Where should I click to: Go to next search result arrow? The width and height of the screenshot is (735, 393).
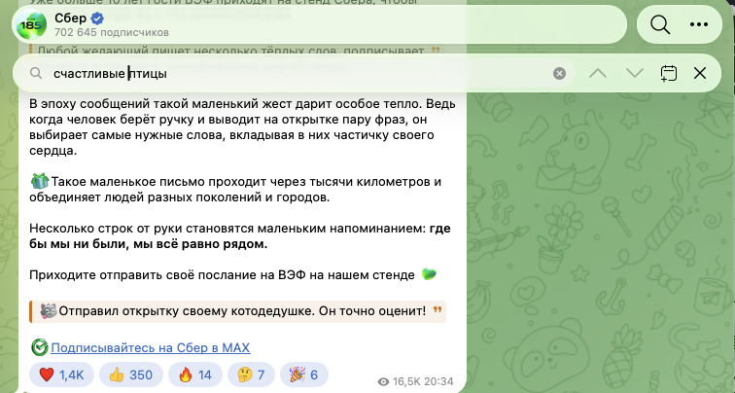(x=634, y=73)
